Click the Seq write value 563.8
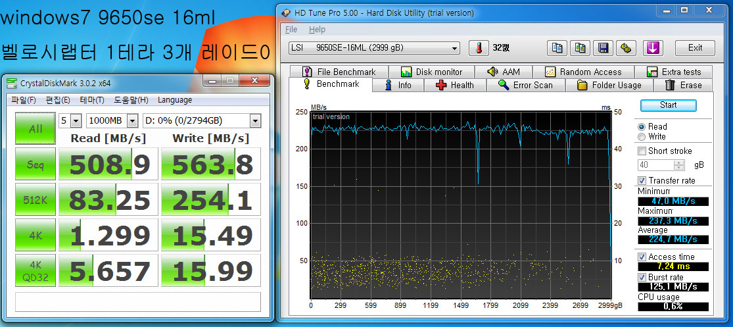The image size is (733, 327). click(x=211, y=164)
